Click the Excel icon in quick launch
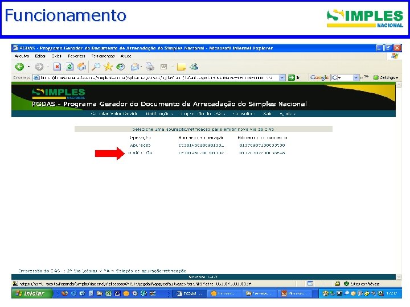 (x=109, y=293)
